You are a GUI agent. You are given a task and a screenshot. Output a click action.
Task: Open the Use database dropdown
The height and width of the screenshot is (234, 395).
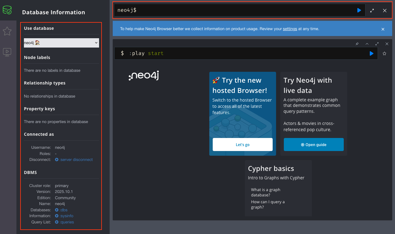[x=61, y=43]
